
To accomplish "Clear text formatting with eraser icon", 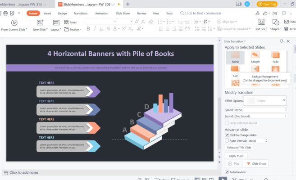I will tap(150, 22).
